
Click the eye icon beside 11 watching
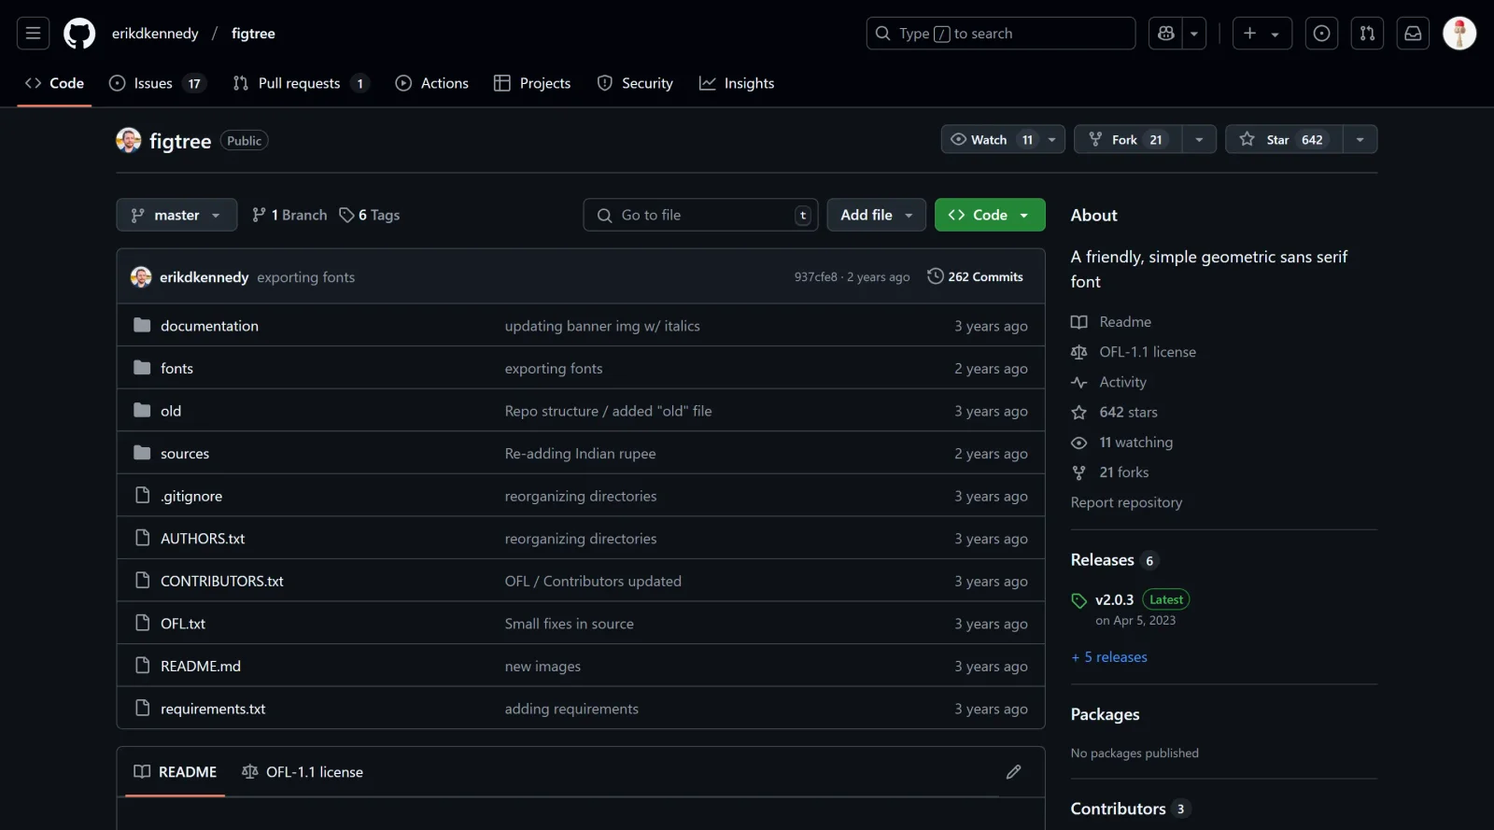coord(1079,443)
